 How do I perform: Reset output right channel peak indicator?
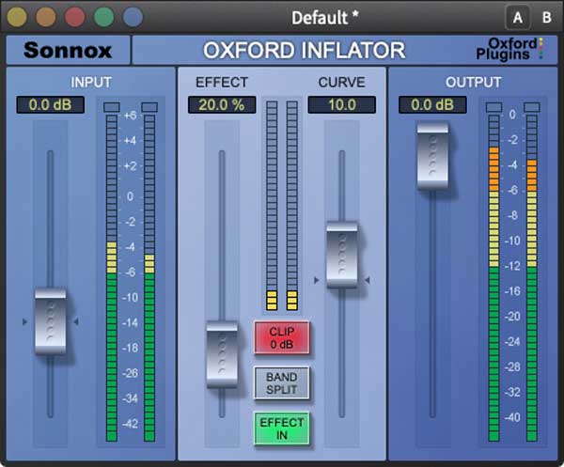click(532, 107)
